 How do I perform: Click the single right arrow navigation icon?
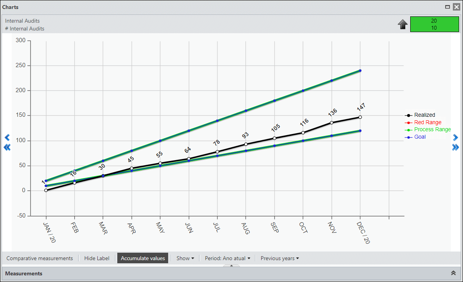click(455, 137)
